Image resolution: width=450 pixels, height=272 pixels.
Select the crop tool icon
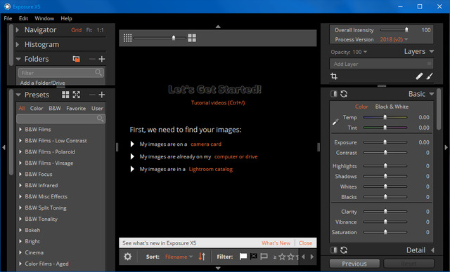(x=334, y=76)
